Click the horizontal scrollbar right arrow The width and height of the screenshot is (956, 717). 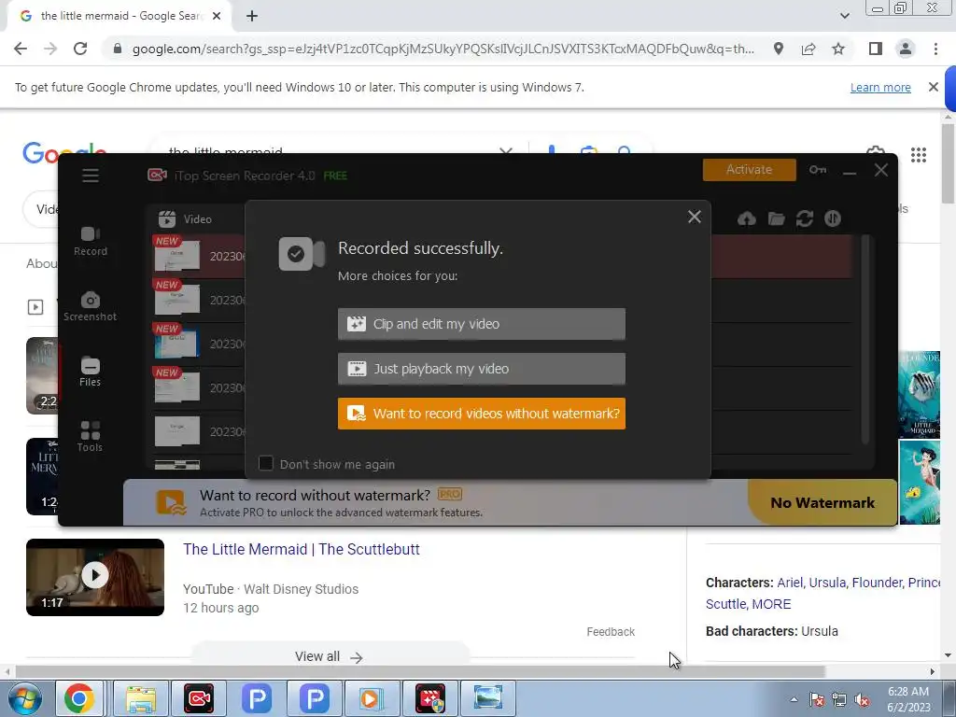pos(933,671)
